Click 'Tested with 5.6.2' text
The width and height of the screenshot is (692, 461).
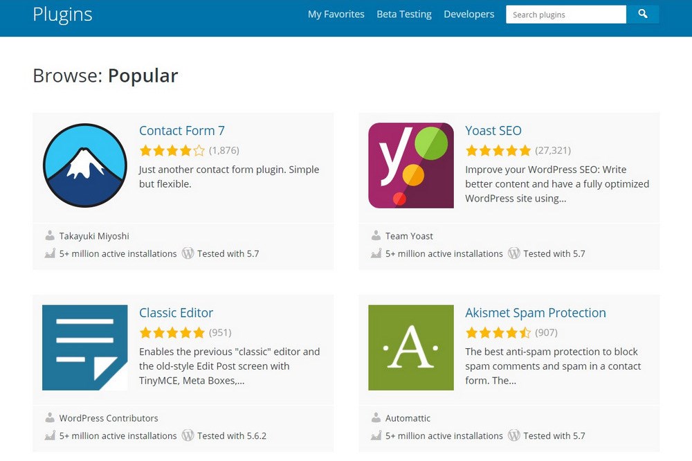coord(232,436)
